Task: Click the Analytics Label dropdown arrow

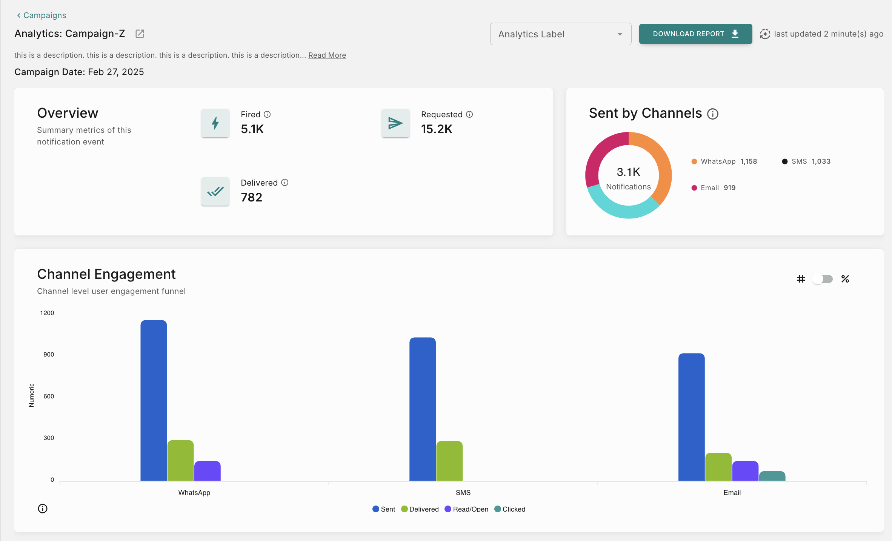Action: 620,34
